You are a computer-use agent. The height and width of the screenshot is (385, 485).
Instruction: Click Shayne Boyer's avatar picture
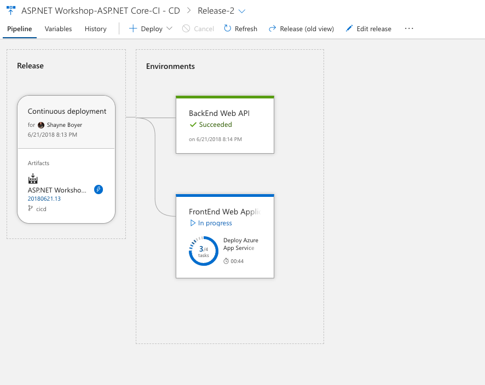click(x=41, y=125)
